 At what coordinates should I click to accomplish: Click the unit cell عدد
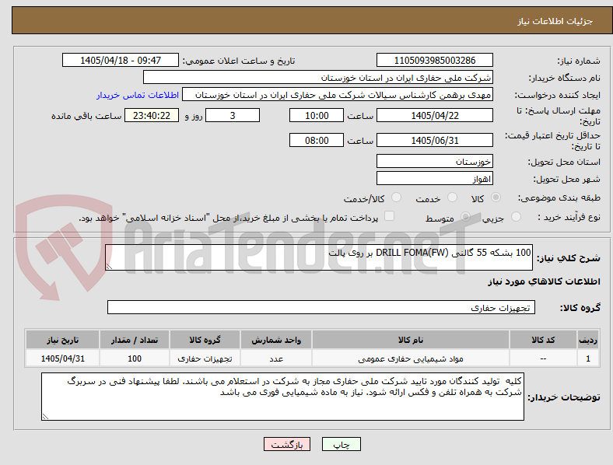(276, 358)
